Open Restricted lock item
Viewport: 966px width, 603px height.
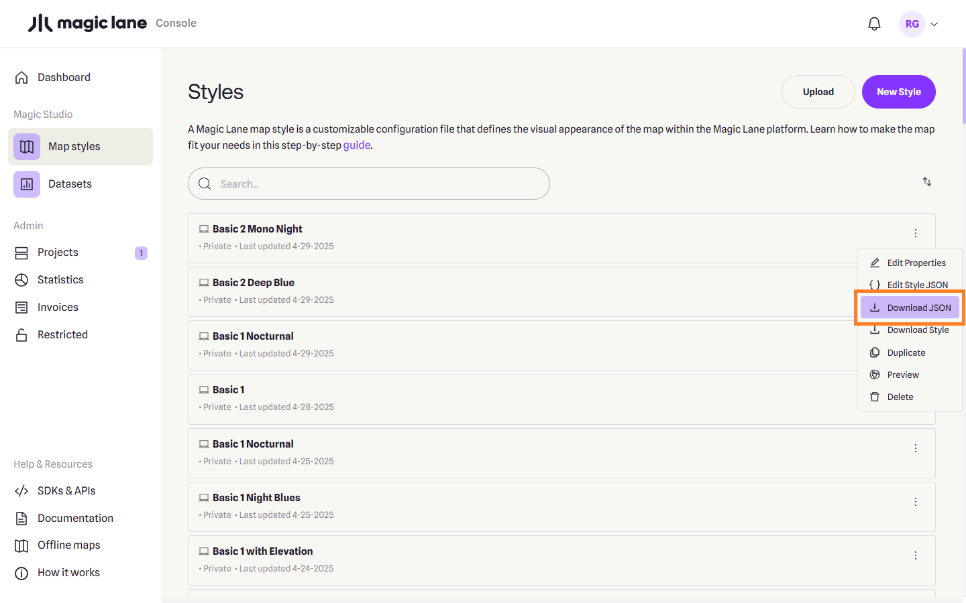[62, 335]
